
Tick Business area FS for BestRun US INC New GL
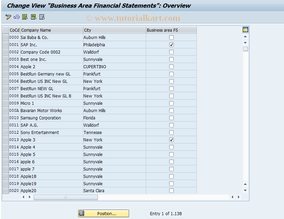coord(171,81)
